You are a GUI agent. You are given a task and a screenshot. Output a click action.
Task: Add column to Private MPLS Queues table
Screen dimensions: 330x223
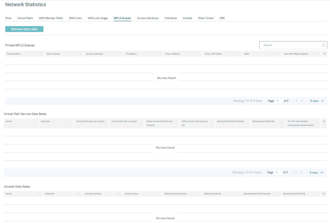324,54
